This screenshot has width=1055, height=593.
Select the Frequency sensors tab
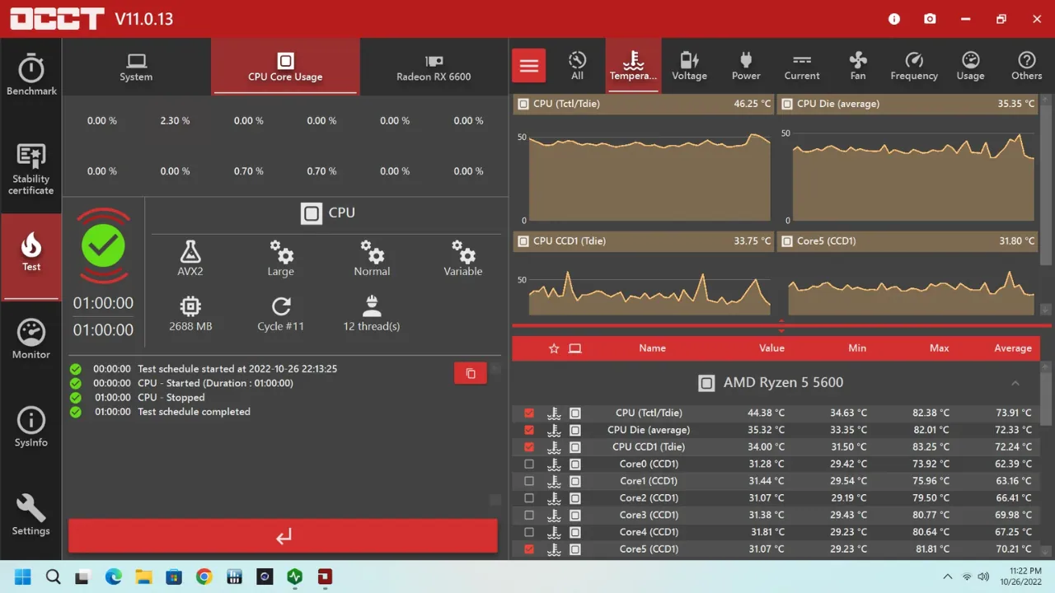[914, 66]
